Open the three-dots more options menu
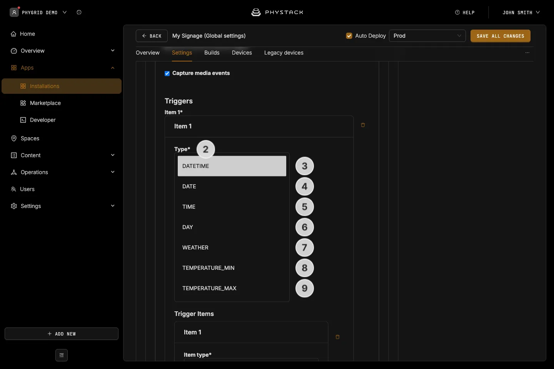Viewport: 554px width, 369px height. [527, 53]
